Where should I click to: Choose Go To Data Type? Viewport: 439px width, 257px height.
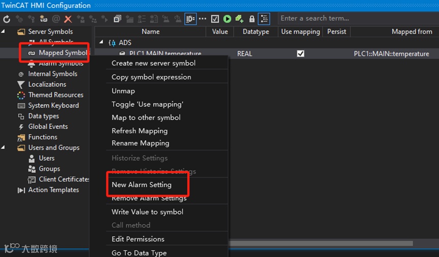click(x=139, y=253)
